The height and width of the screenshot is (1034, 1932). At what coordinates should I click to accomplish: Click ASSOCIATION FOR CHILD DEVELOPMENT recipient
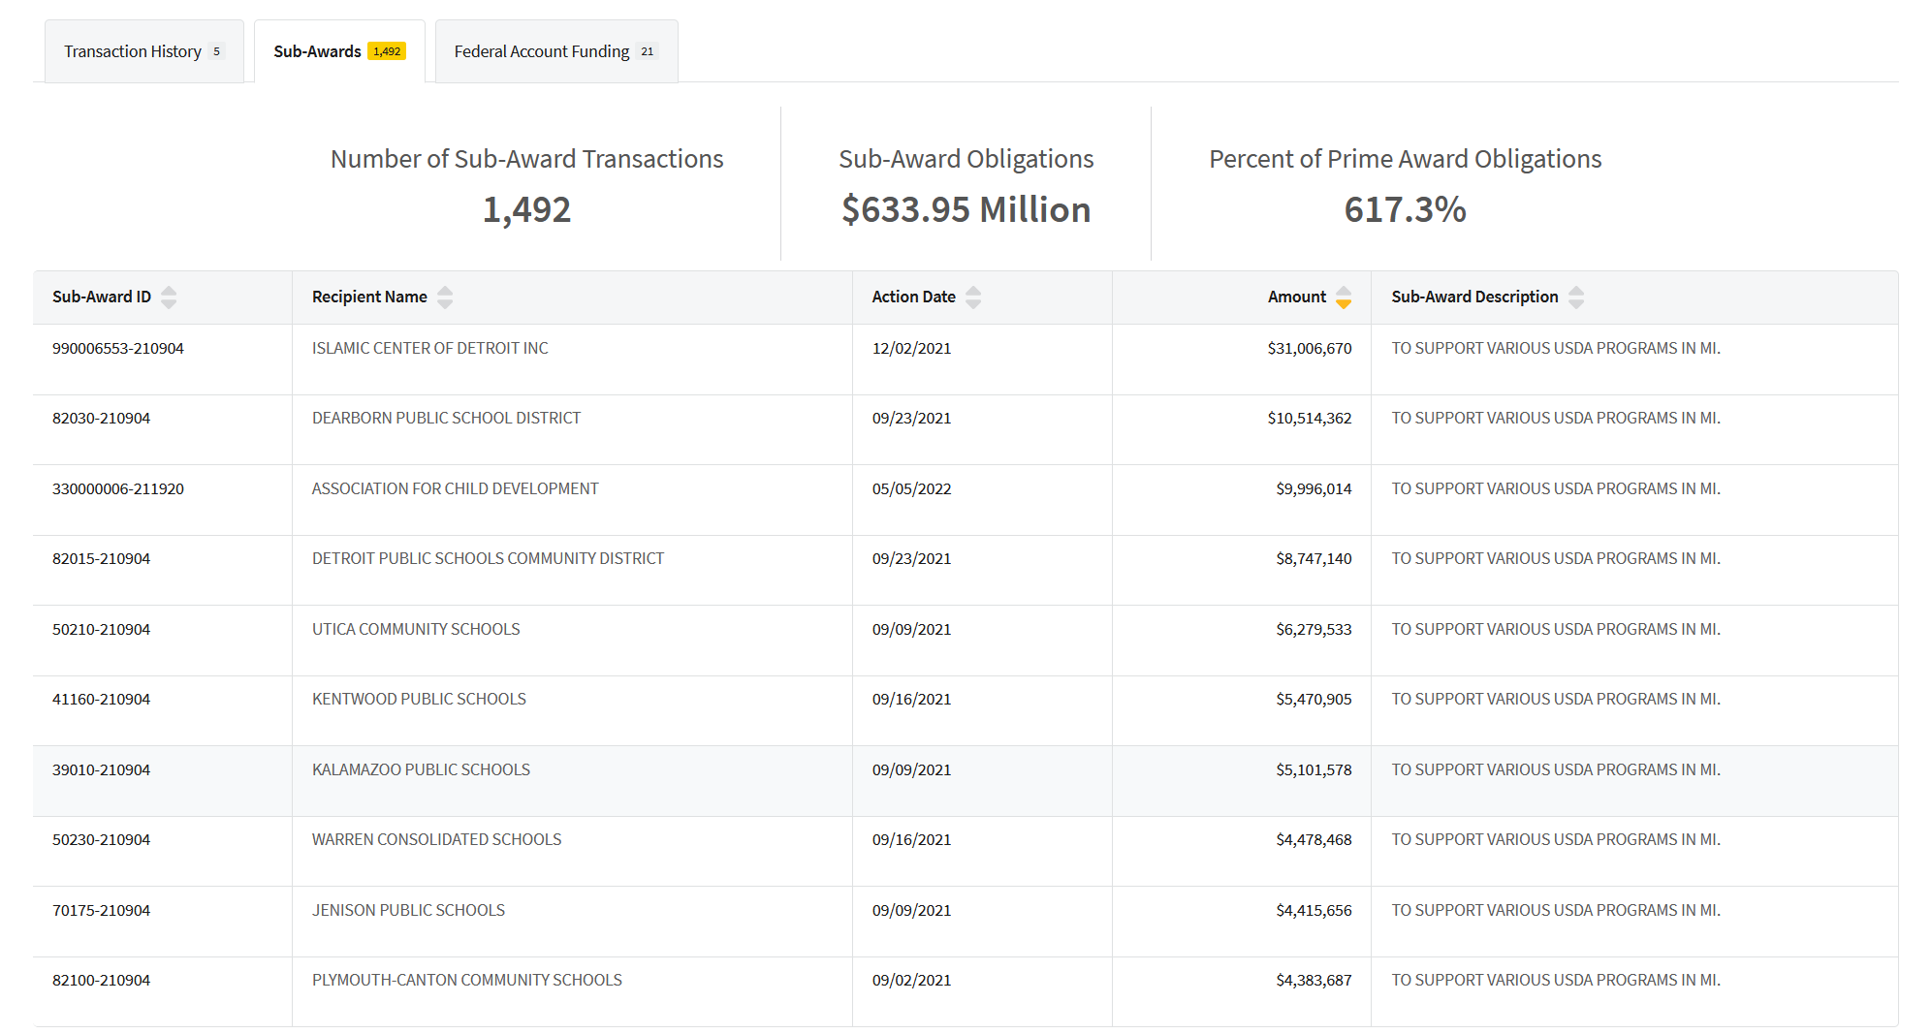455,488
